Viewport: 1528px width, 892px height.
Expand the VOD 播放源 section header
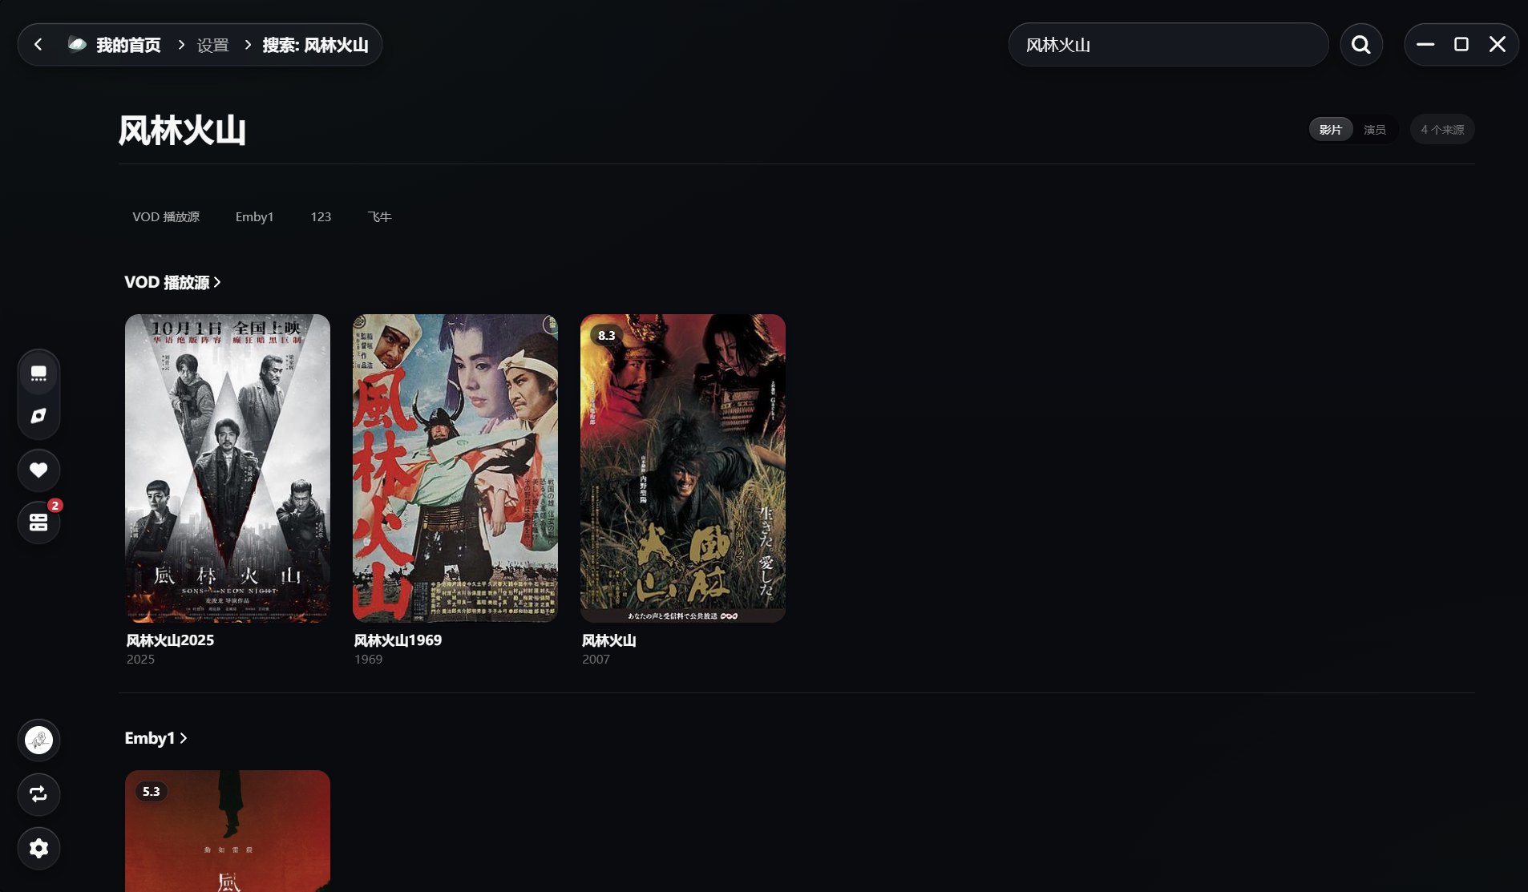click(172, 282)
